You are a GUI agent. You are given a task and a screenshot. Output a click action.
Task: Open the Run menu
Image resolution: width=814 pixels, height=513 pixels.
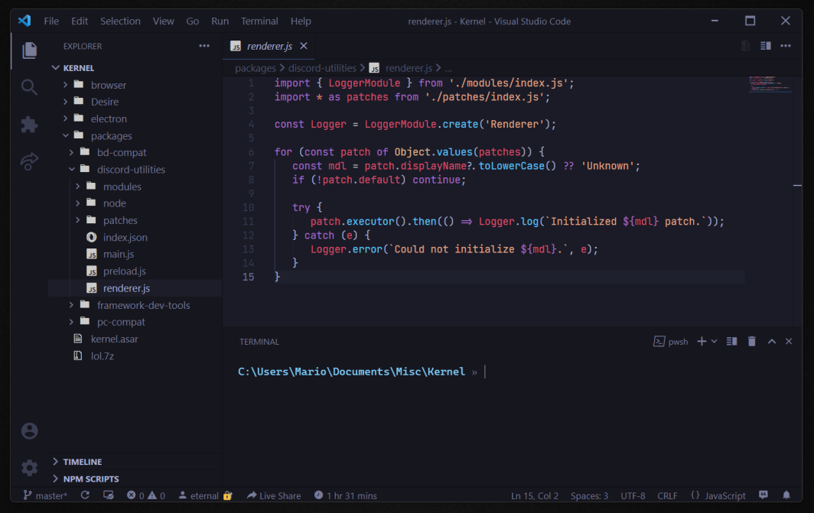[220, 21]
